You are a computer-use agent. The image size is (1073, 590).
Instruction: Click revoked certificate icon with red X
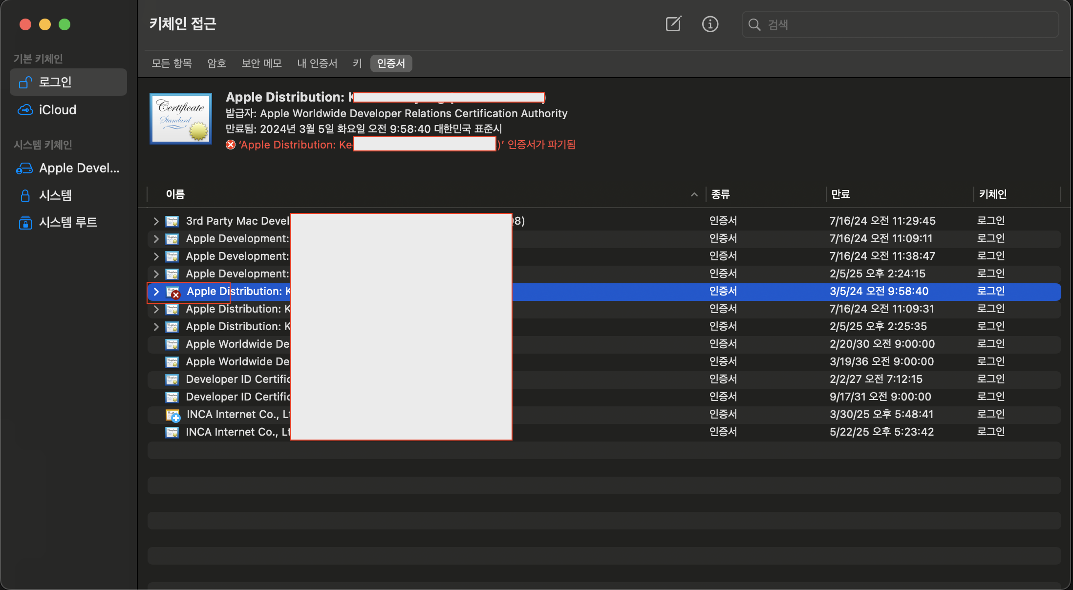pos(173,292)
